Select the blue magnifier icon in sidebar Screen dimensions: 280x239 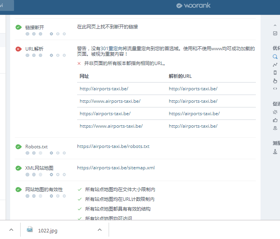tap(275, 57)
